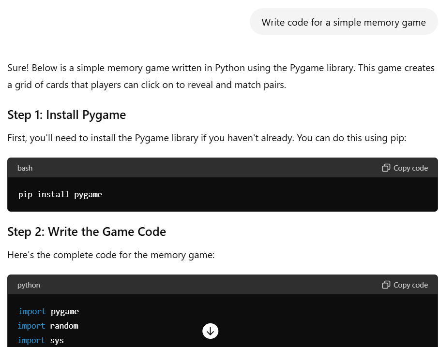The width and height of the screenshot is (439, 347).
Task: Copy the python game code via Copy code
Action: [x=405, y=285]
